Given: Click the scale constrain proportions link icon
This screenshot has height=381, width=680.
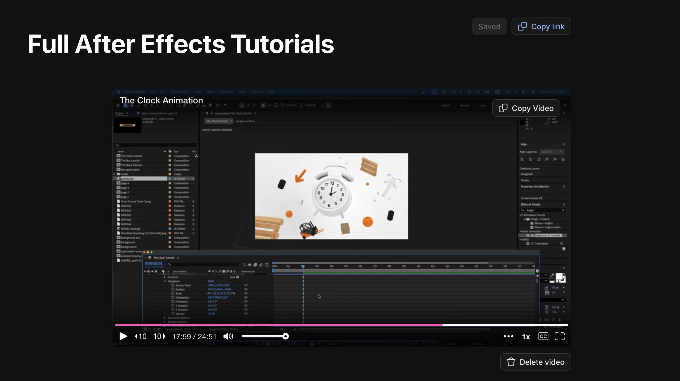Looking at the screenshot, I should tap(209, 293).
